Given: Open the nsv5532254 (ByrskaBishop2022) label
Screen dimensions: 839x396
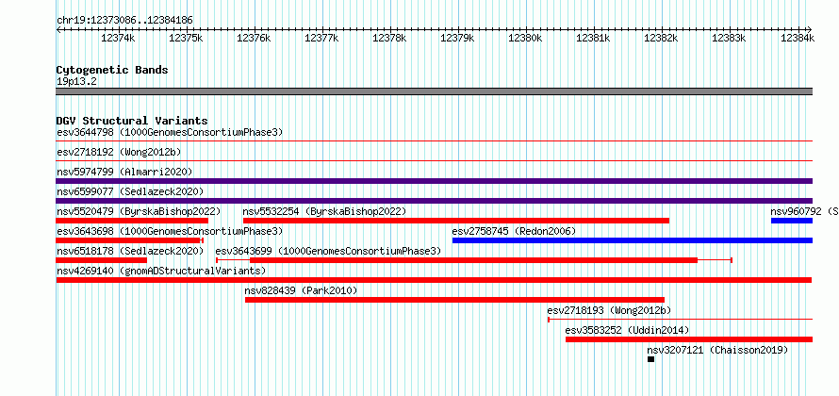Looking at the screenshot, I should point(324,211).
